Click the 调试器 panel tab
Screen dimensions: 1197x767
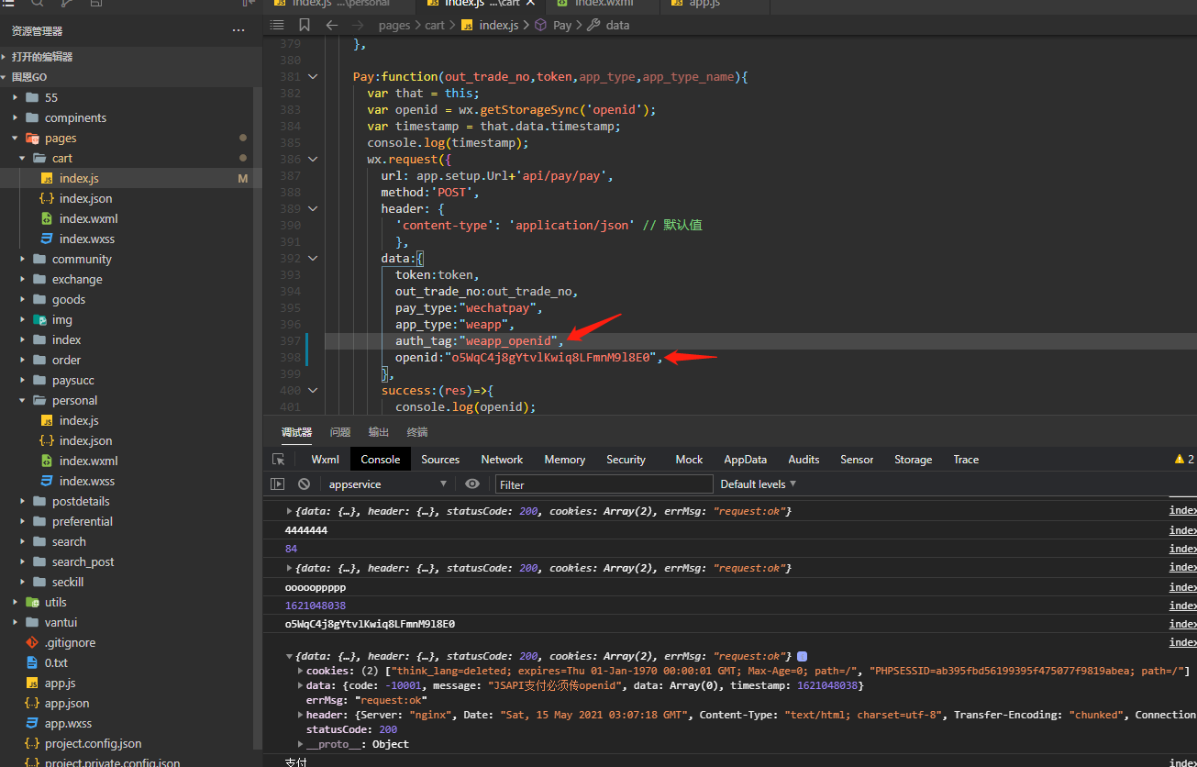click(x=296, y=432)
